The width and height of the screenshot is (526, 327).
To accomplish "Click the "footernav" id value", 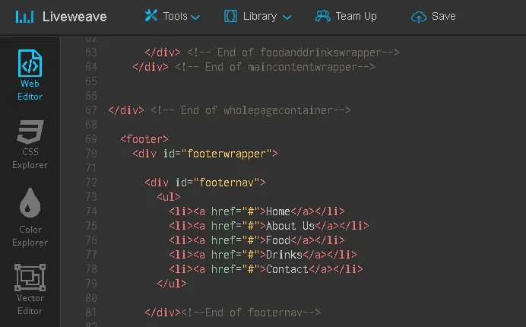I will click(x=227, y=183).
